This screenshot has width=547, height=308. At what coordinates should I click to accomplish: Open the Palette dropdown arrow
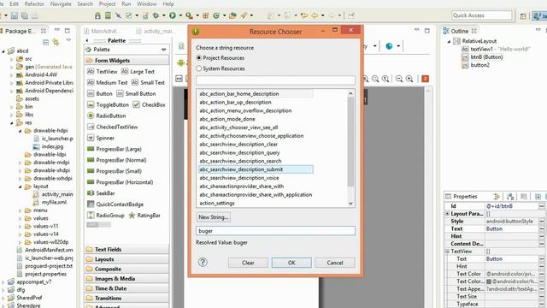pos(163,50)
